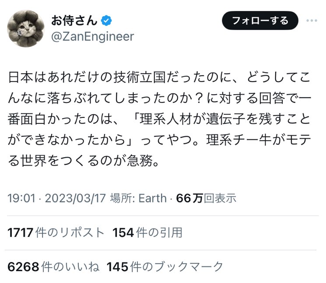Open the cat profile avatar
The width and height of the screenshot is (326, 283).
(25, 29)
